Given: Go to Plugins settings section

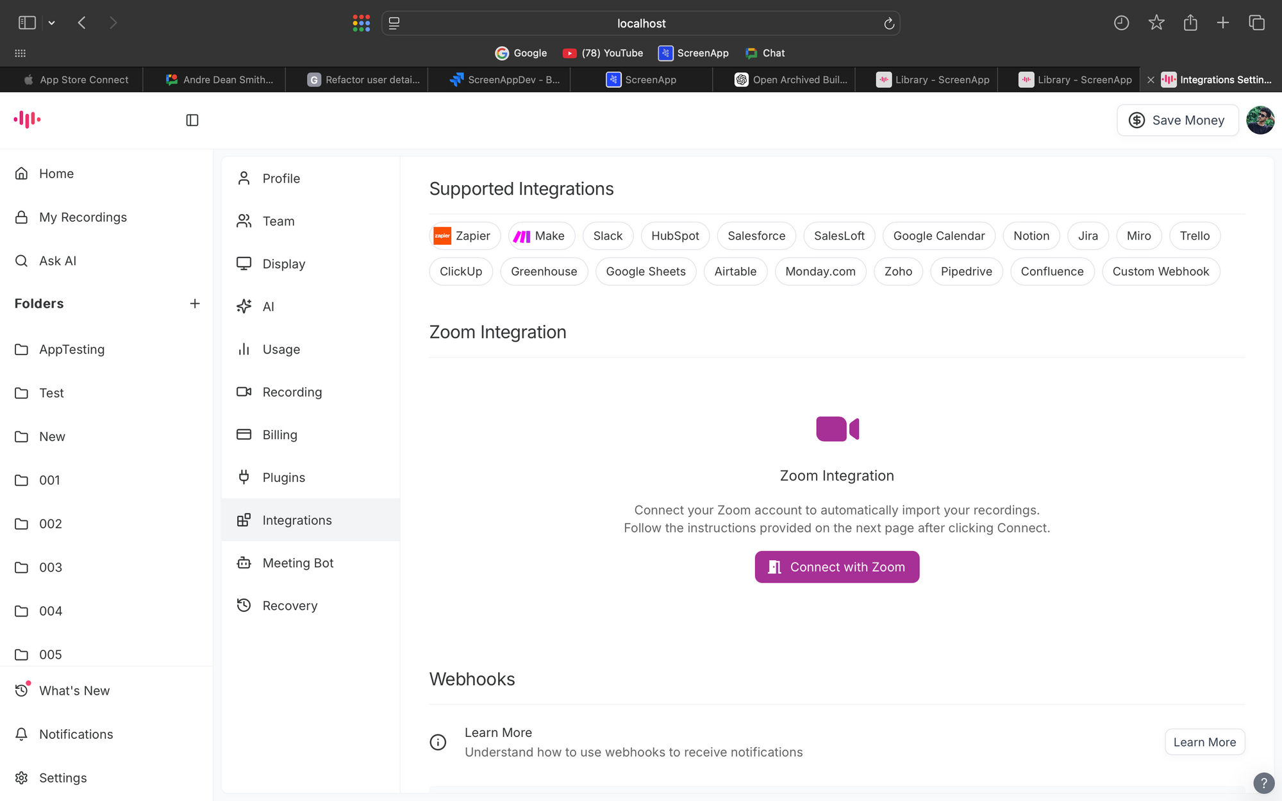Looking at the screenshot, I should [283, 477].
